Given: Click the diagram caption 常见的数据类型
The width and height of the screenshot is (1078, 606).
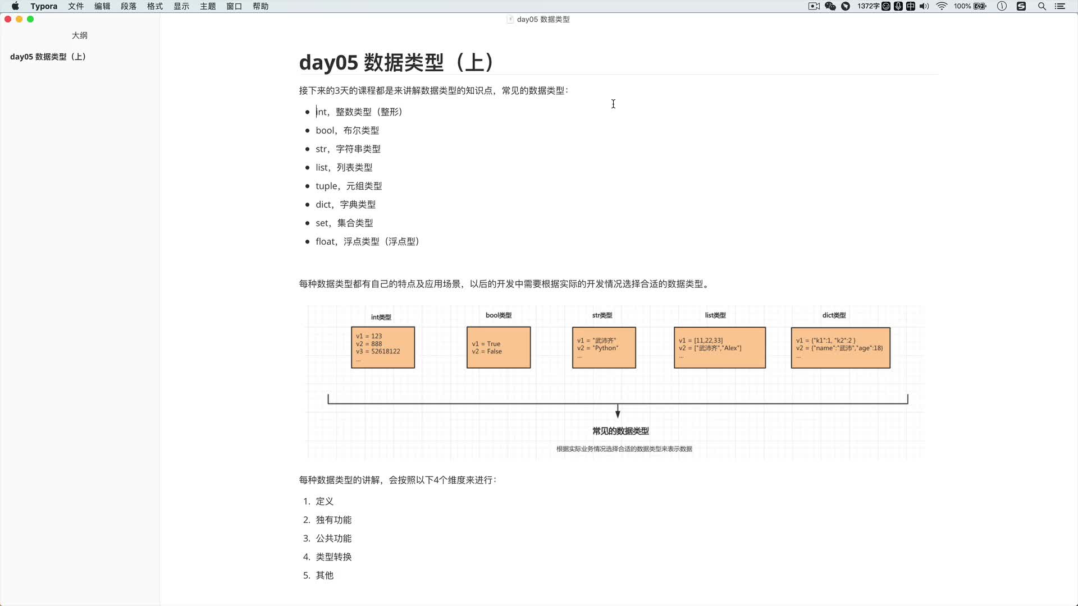Looking at the screenshot, I should coord(620,431).
